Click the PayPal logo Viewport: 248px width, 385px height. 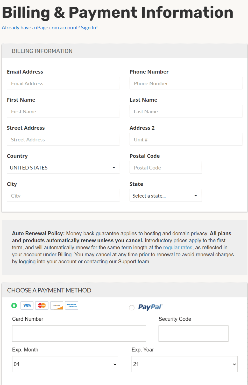[150, 307]
